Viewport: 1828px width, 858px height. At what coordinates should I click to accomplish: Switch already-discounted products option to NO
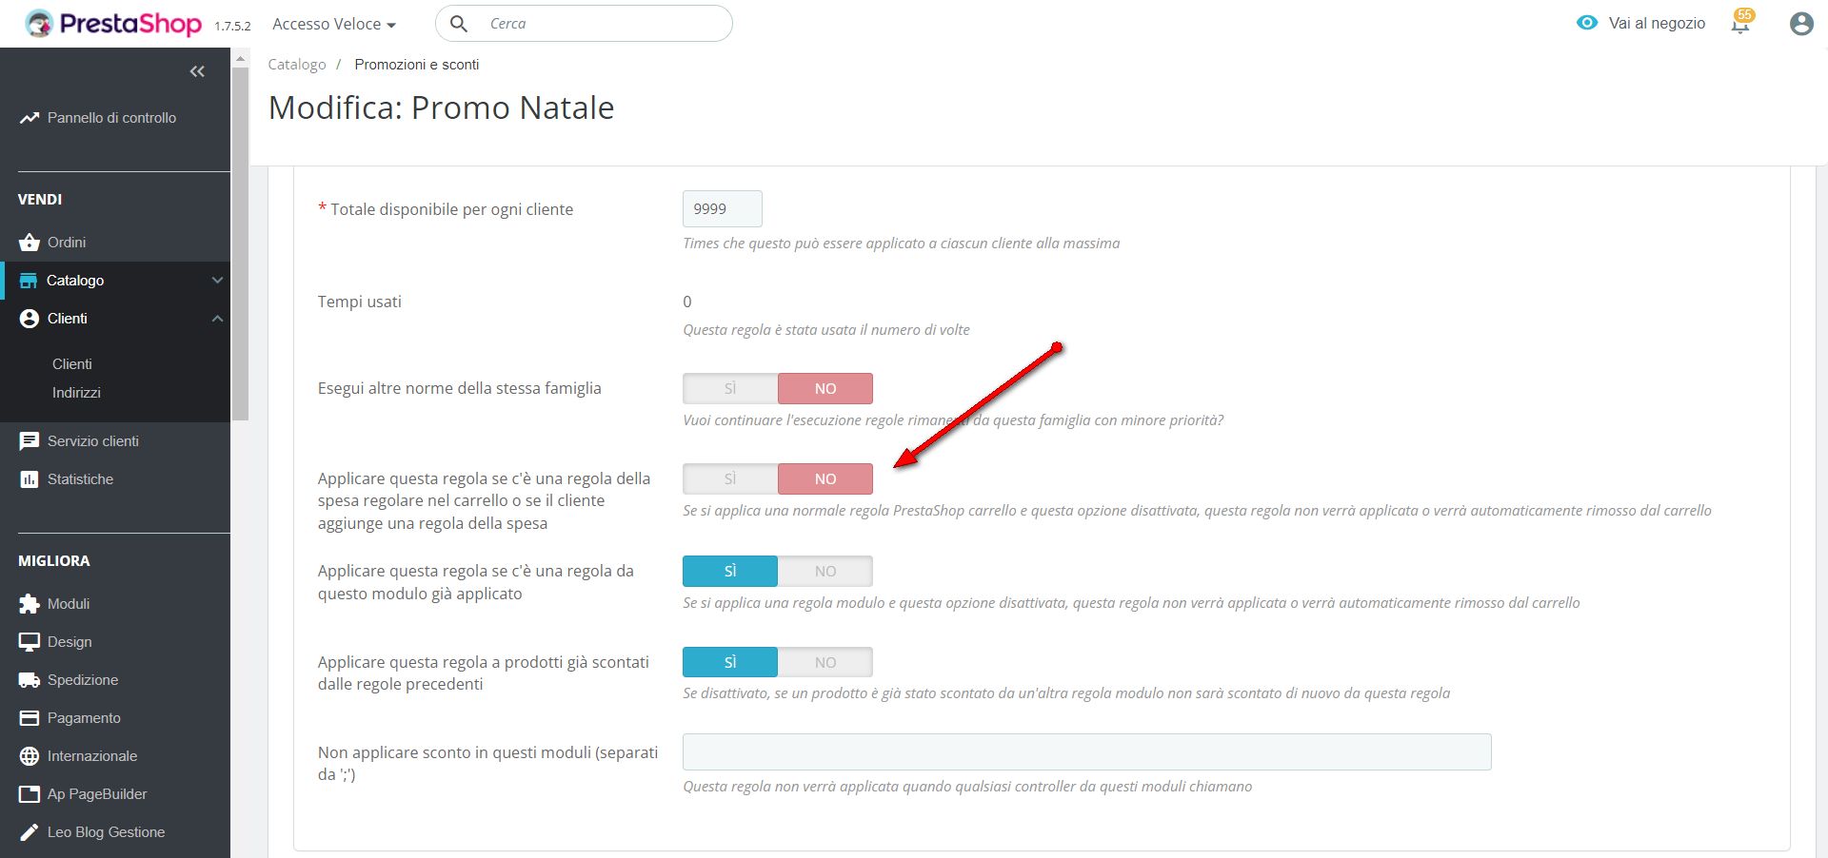click(x=825, y=662)
